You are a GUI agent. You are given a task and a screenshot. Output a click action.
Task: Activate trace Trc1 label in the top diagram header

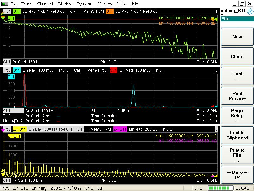pos(7,11)
